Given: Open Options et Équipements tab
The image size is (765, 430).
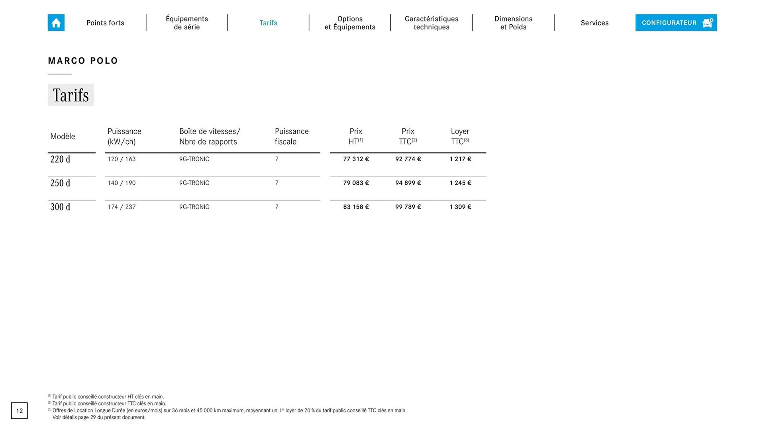Looking at the screenshot, I should click(x=350, y=23).
